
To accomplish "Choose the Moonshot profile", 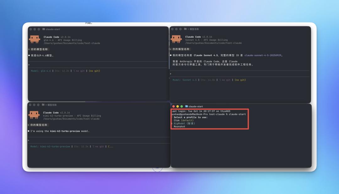I will (180, 126).
